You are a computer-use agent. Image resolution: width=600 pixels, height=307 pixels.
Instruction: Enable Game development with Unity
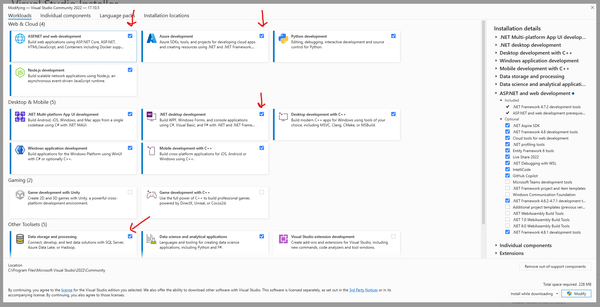click(130, 192)
